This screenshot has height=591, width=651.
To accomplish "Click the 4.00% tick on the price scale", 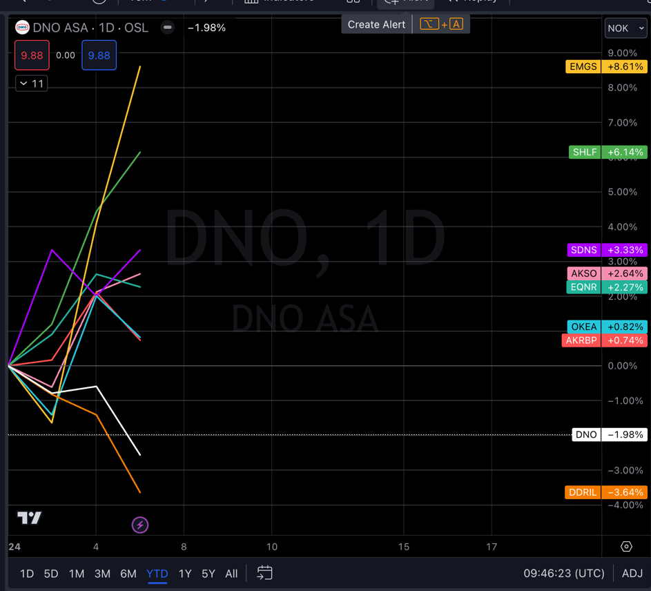I will (623, 226).
